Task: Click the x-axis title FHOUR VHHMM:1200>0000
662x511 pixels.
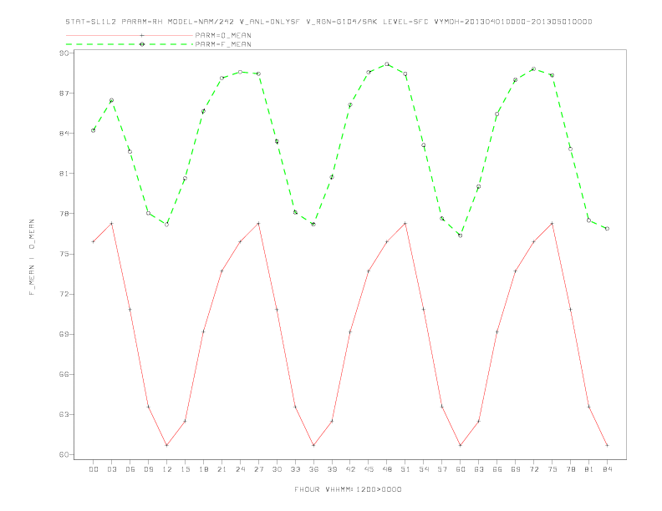Action: (x=348, y=489)
